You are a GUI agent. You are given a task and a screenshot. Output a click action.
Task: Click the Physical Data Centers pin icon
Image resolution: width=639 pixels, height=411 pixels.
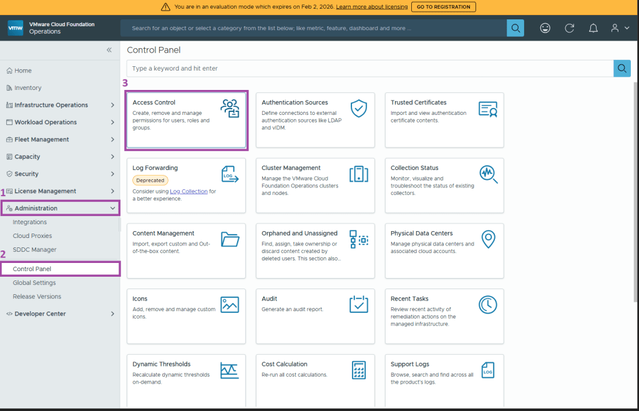click(487, 239)
